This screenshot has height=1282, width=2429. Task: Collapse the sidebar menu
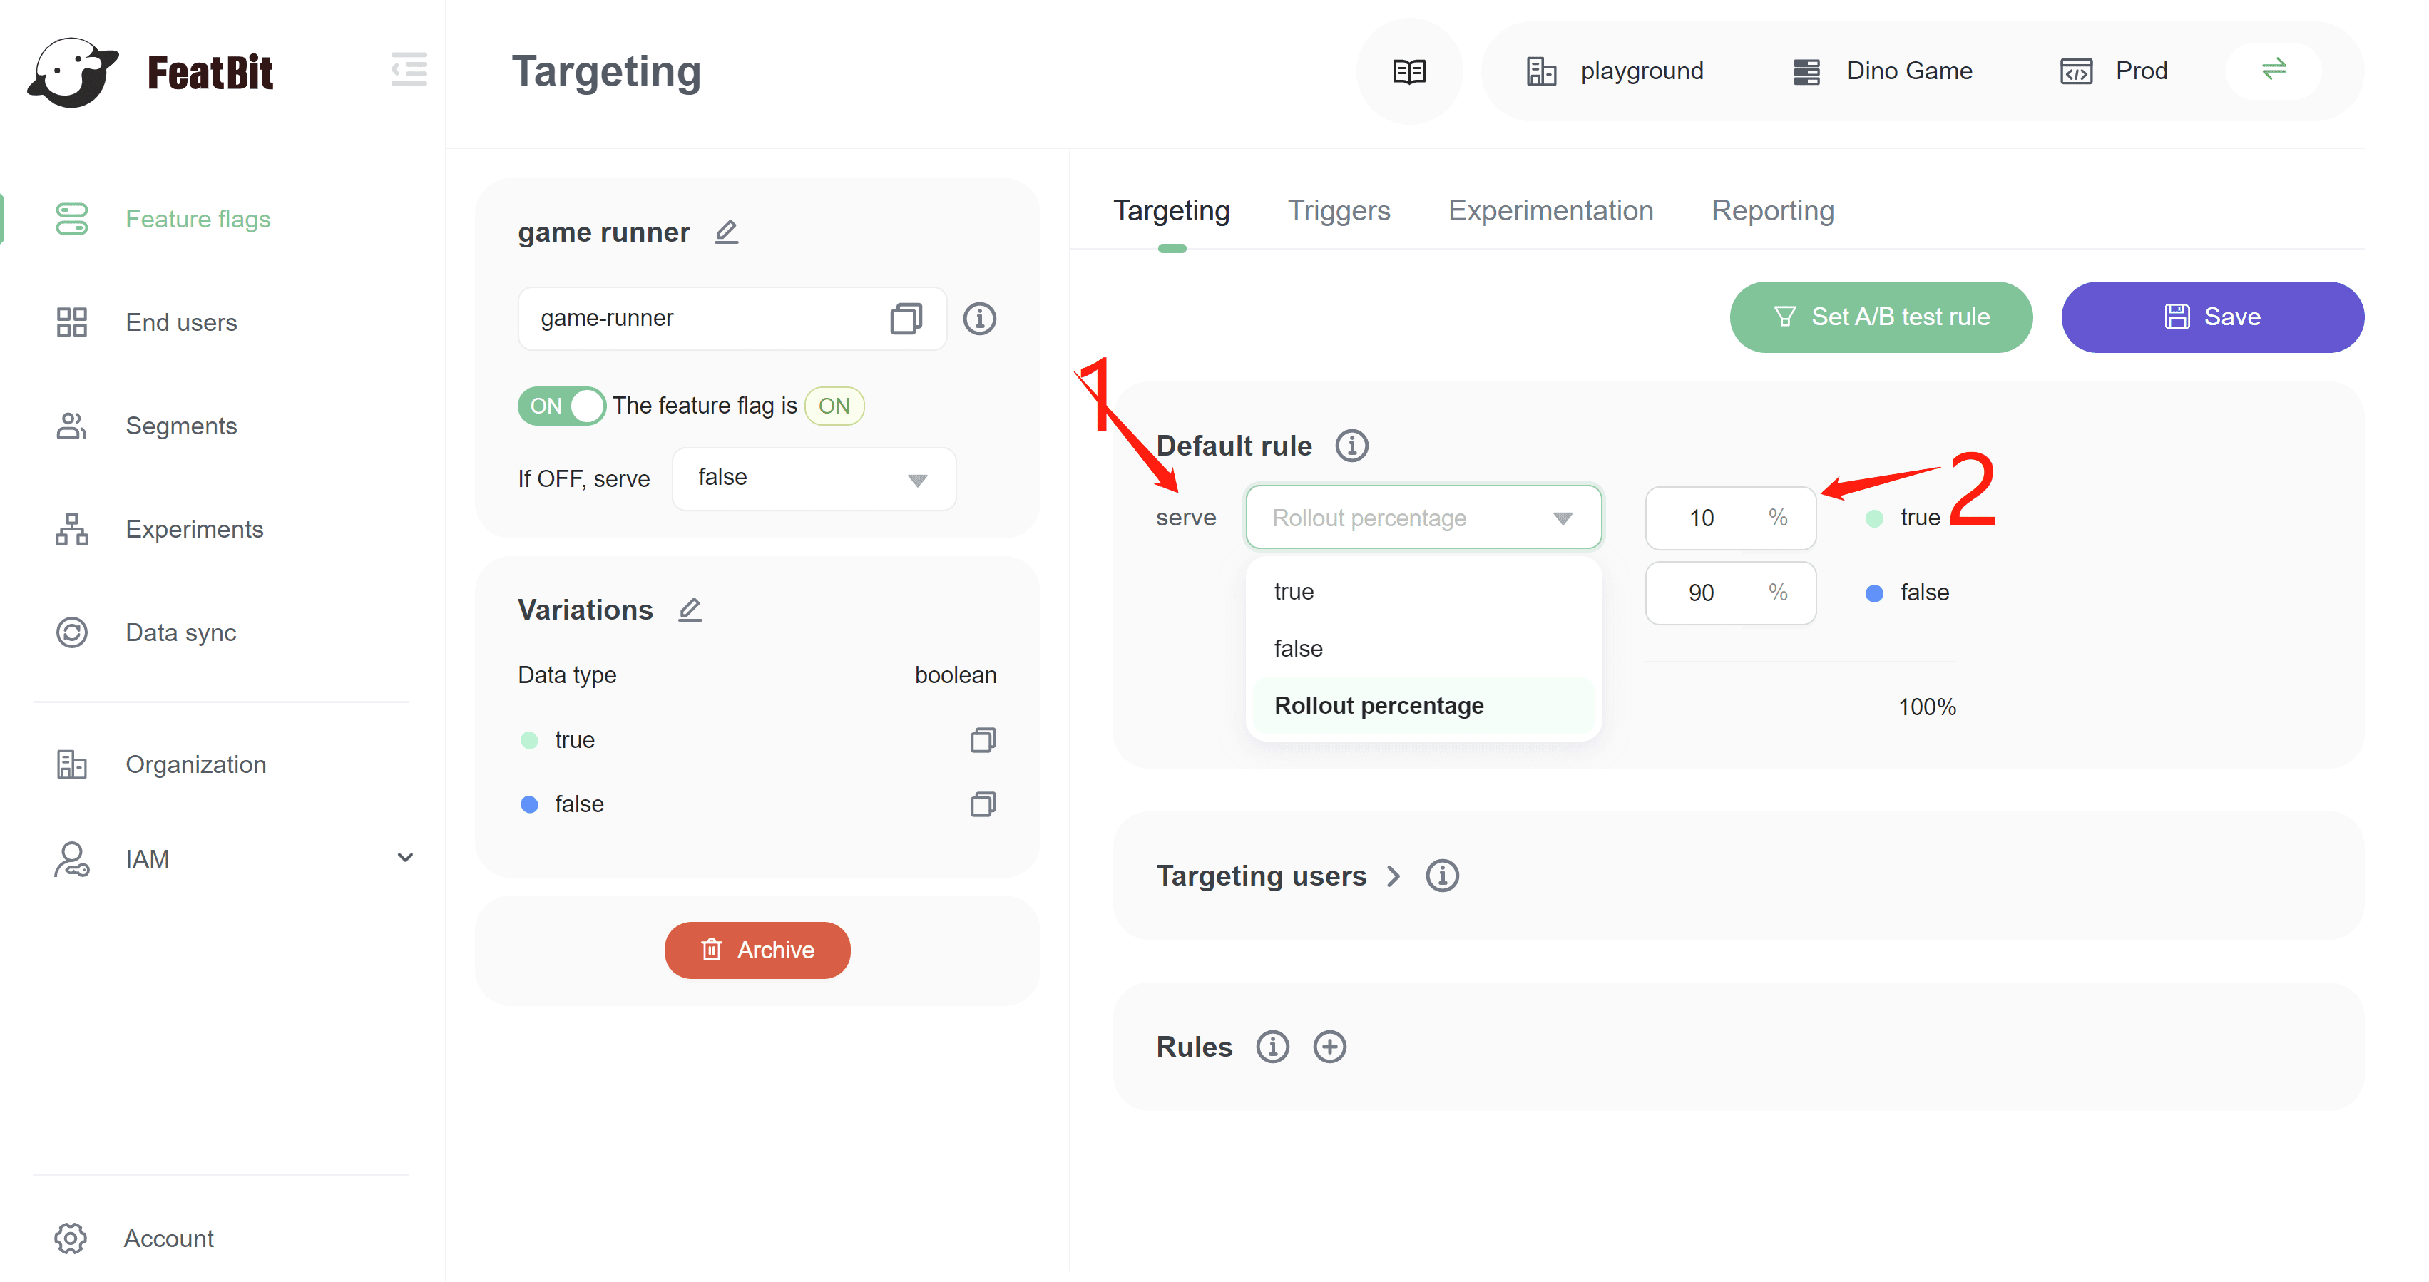point(409,70)
